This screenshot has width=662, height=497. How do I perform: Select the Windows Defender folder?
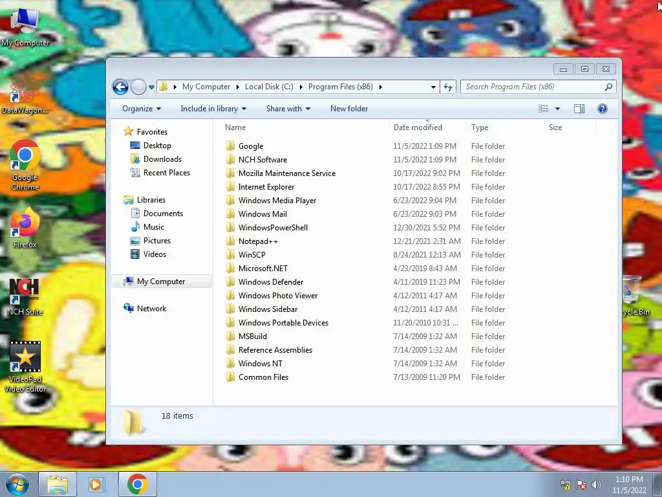point(271,282)
